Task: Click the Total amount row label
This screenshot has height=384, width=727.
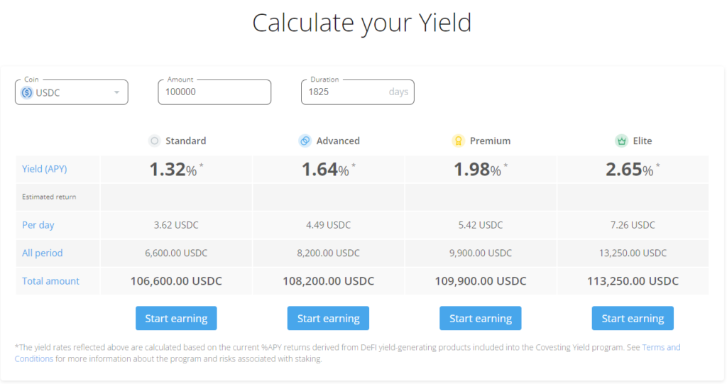Action: (x=50, y=281)
